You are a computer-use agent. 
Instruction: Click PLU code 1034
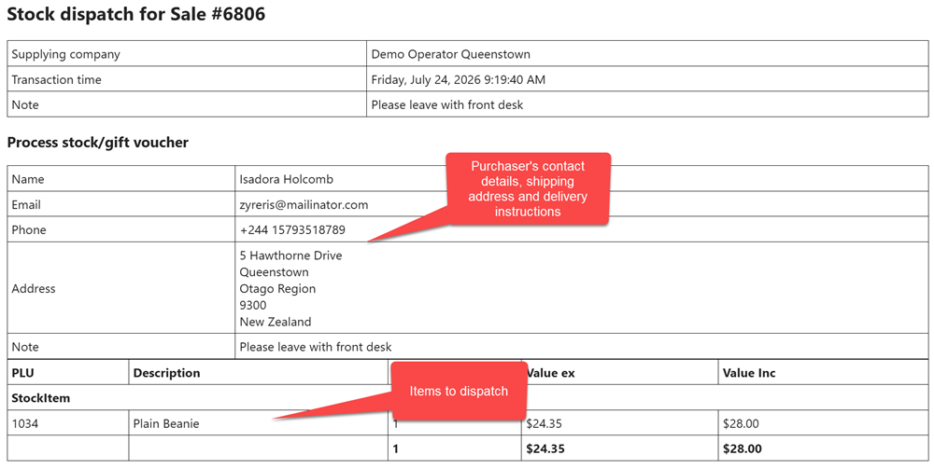pos(24,424)
